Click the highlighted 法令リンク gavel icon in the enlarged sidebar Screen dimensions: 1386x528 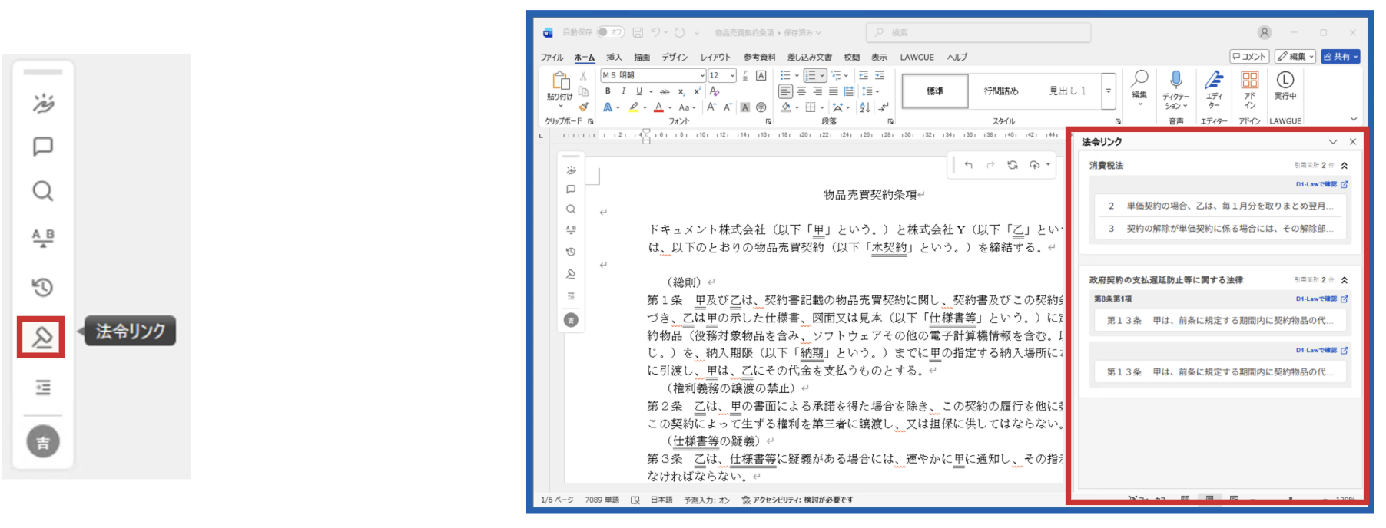[41, 337]
